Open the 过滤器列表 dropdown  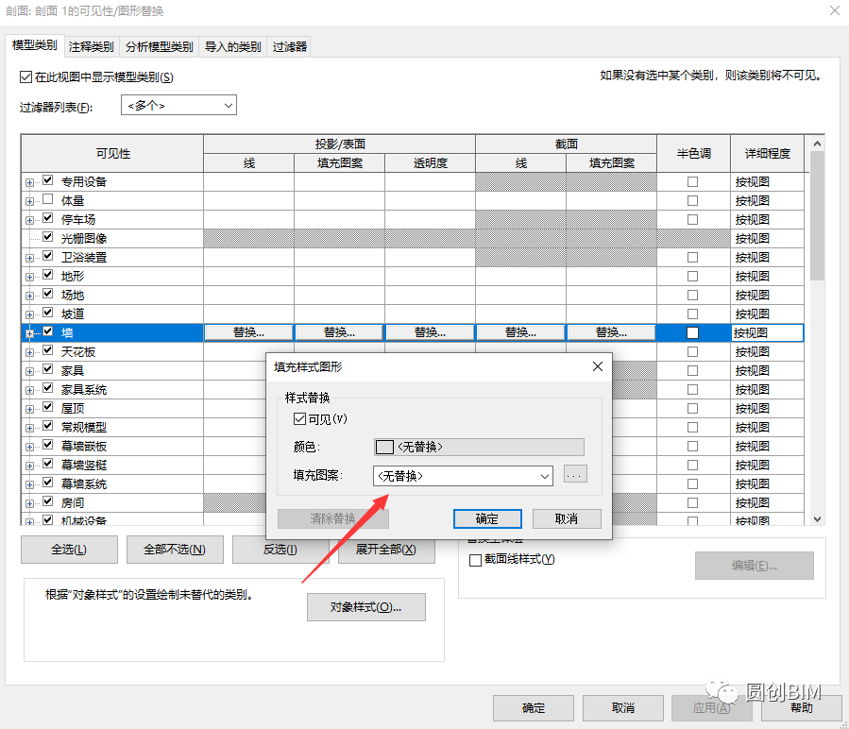click(x=178, y=105)
